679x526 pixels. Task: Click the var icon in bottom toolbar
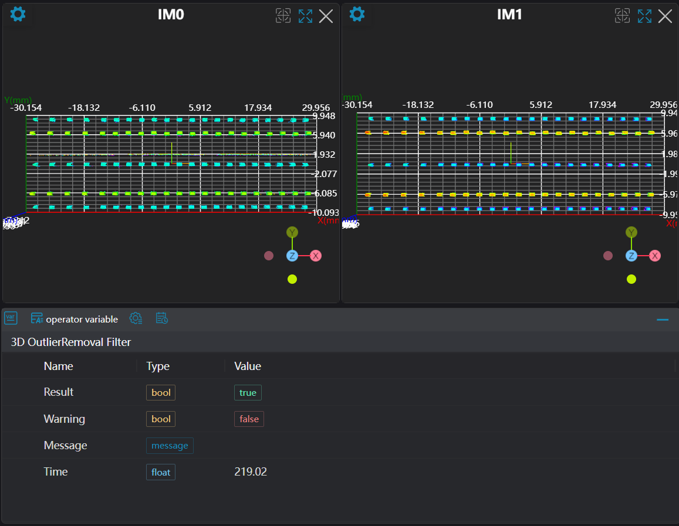tap(11, 318)
